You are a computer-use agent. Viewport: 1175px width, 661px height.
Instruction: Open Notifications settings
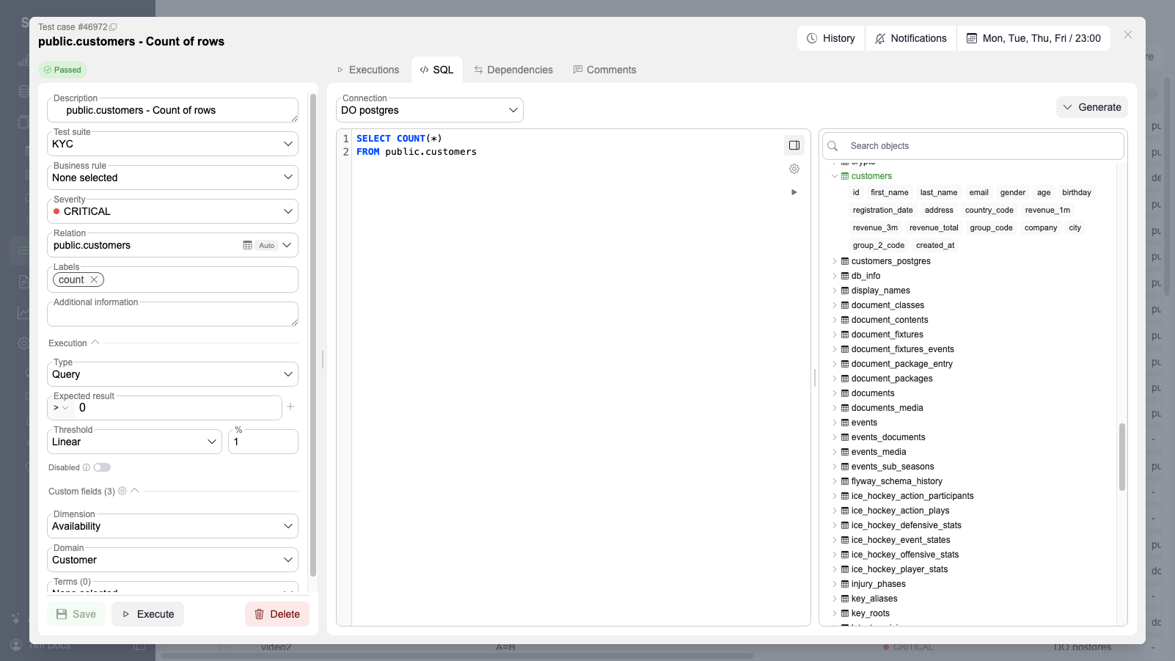pos(911,38)
